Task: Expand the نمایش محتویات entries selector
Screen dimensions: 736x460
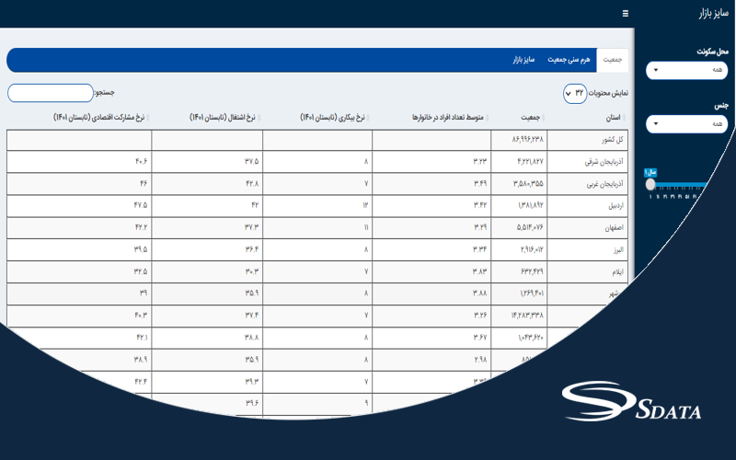Action: [x=576, y=93]
